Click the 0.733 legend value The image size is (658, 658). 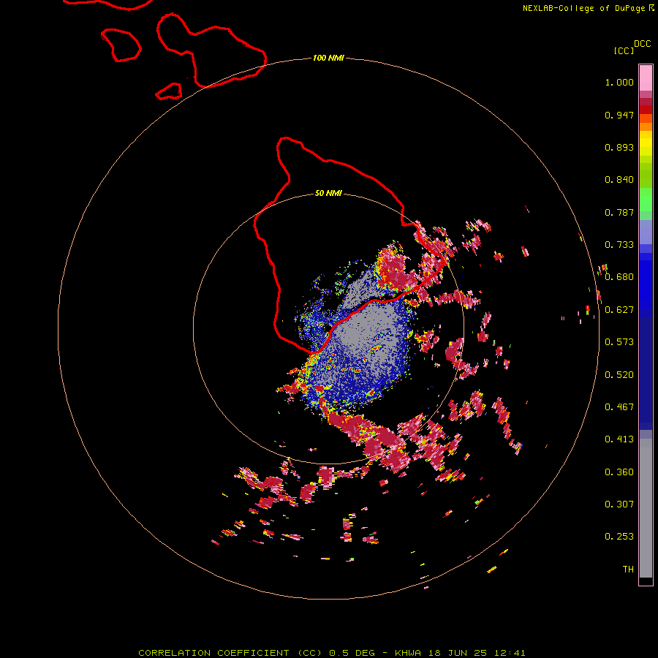(619, 245)
